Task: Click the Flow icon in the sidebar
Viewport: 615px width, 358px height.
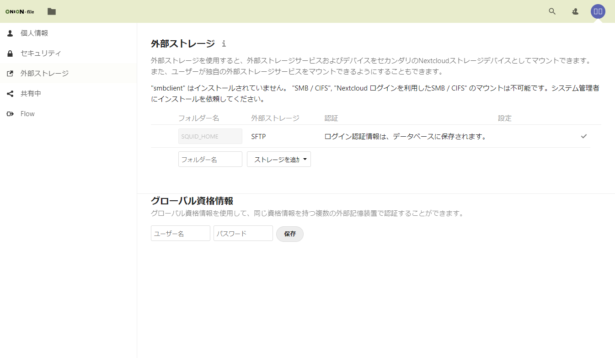Action: coord(10,114)
